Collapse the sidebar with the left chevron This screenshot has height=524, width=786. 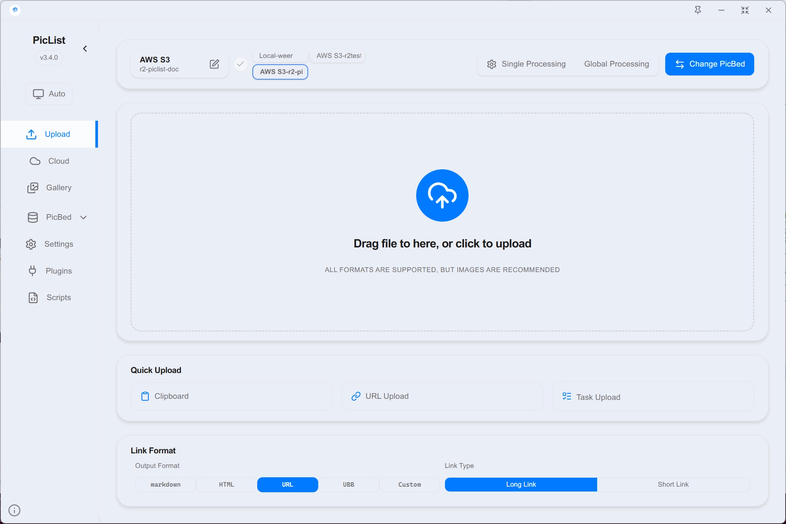(85, 49)
